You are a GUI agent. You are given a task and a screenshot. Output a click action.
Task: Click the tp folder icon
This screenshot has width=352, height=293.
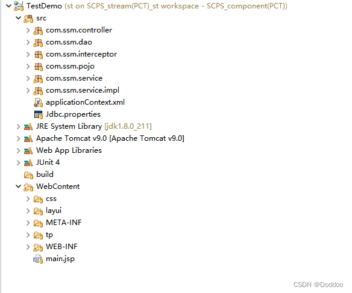[38, 235]
